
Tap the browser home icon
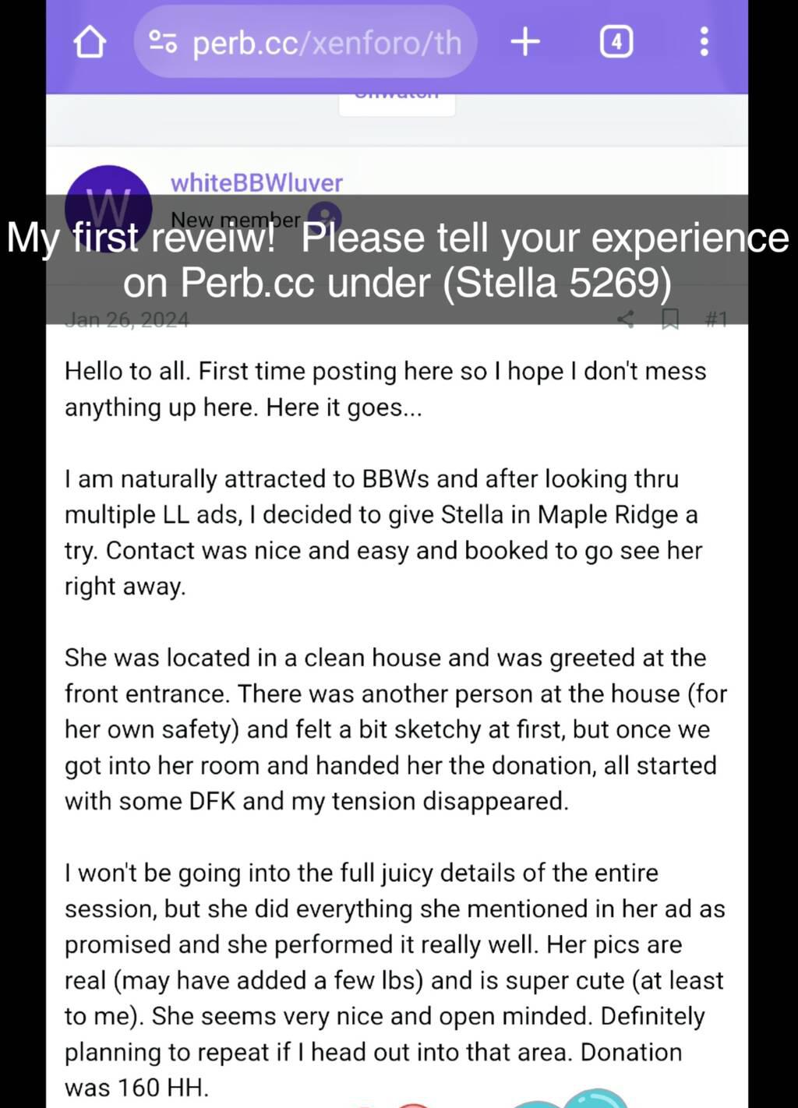tap(90, 42)
